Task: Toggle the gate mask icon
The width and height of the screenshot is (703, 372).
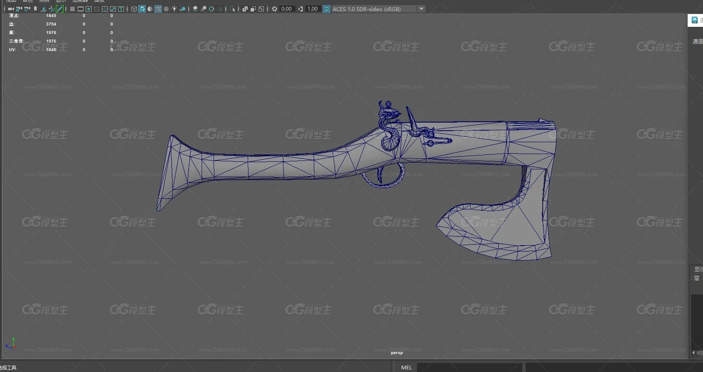Action: click(x=97, y=9)
